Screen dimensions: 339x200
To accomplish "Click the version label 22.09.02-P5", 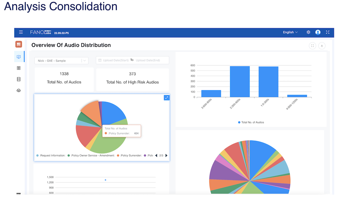I will [61, 33].
